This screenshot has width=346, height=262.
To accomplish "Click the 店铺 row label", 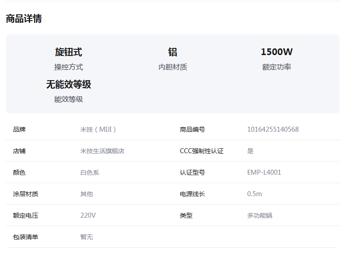I will 19,151.
